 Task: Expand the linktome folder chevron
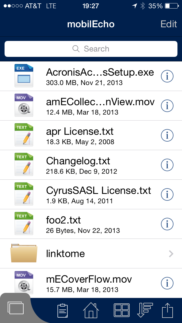click(171, 254)
